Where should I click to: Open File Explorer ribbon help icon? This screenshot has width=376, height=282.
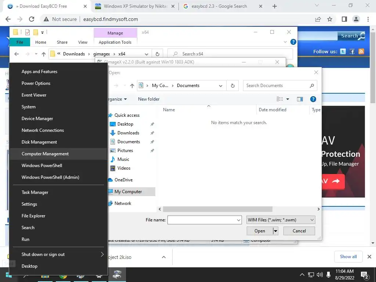pos(293,42)
